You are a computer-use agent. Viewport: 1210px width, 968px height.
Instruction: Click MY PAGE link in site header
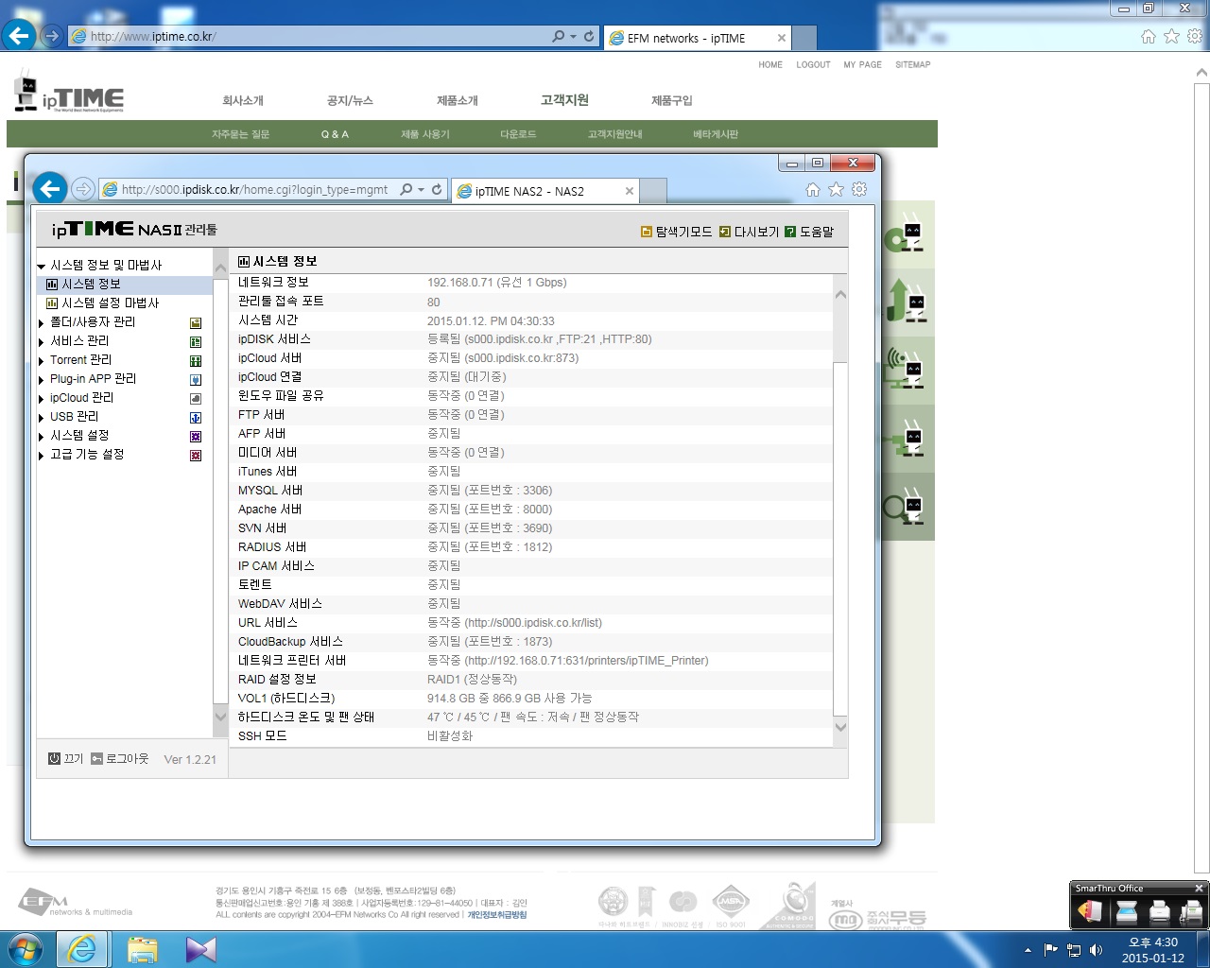[862, 65]
